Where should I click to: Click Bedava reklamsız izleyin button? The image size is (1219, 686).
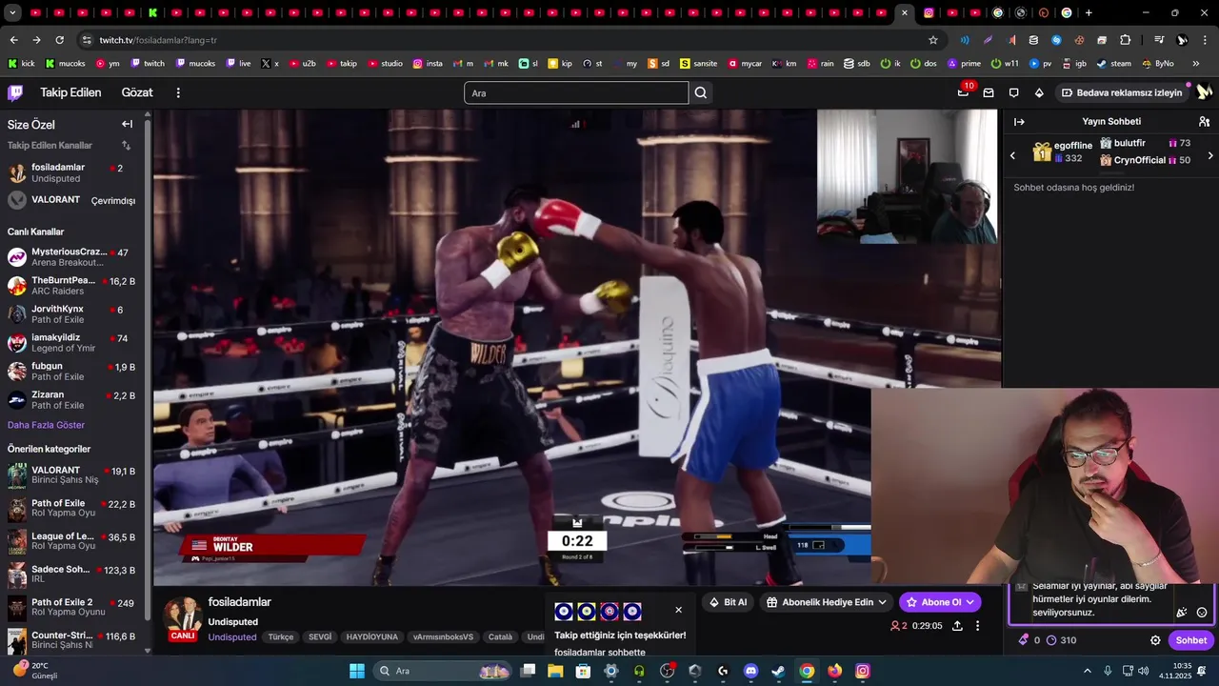1122,92
